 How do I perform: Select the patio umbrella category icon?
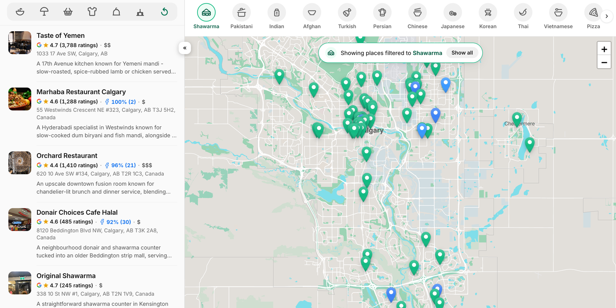tap(44, 12)
